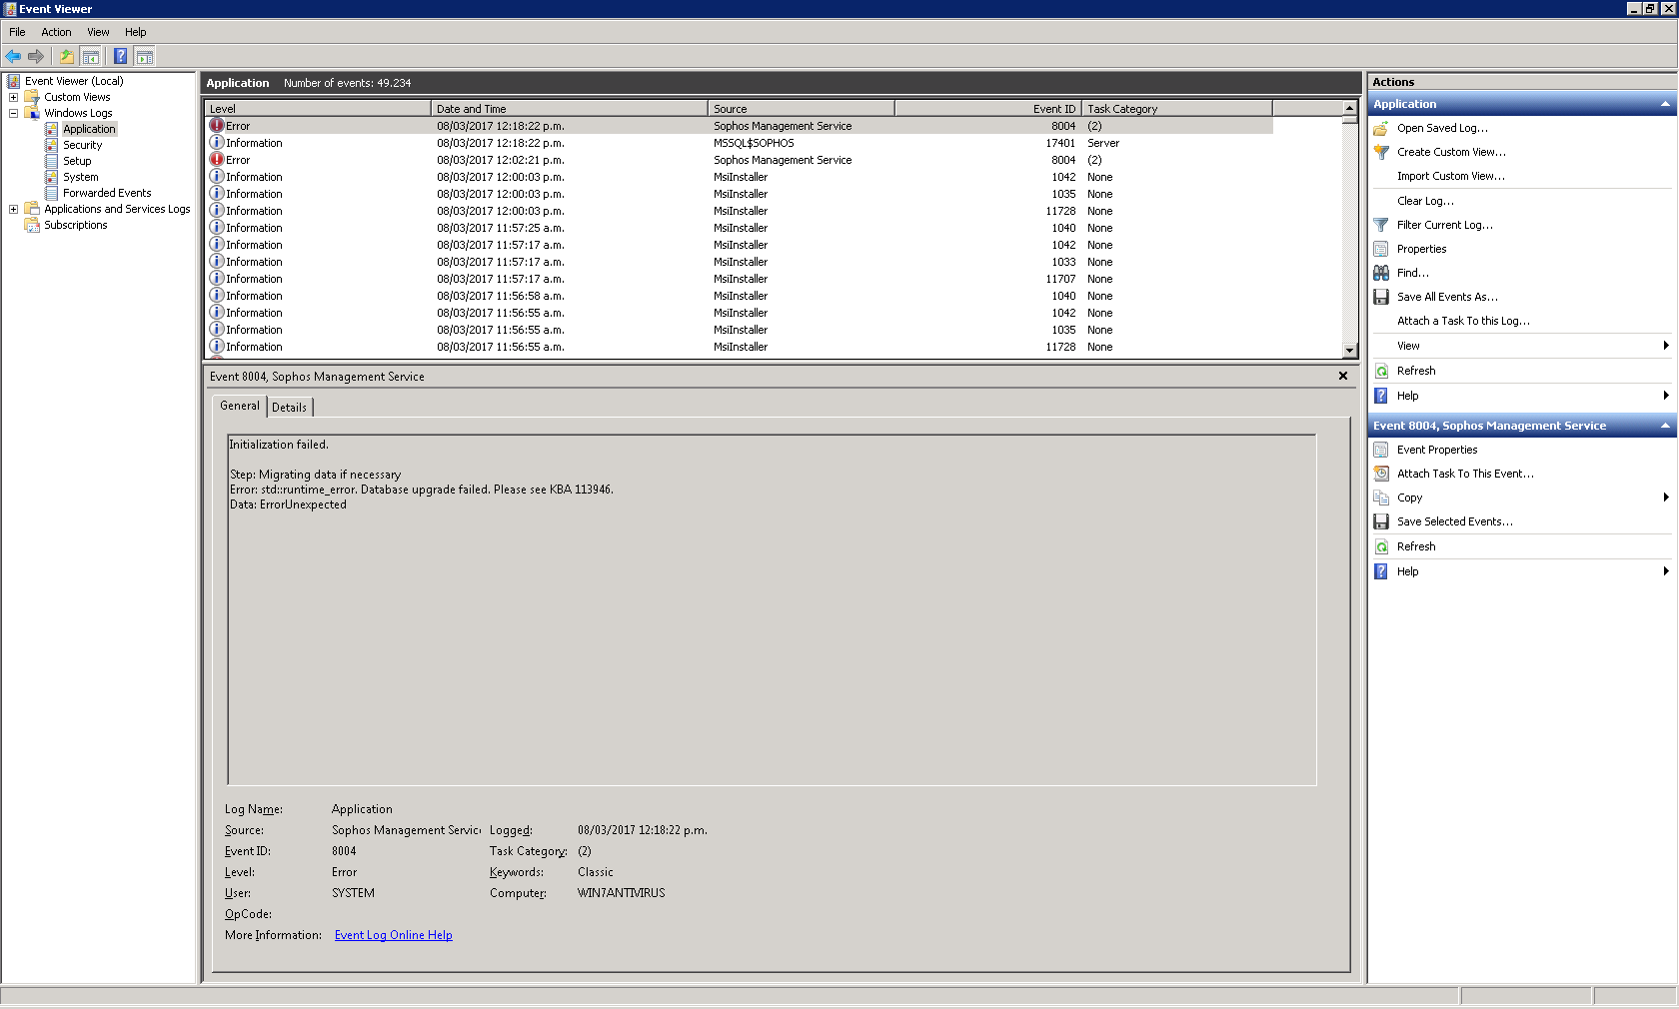Viewport: 1679px width, 1009px height.
Task: Open the Help submenu arrow under Application
Action: 1666,396
